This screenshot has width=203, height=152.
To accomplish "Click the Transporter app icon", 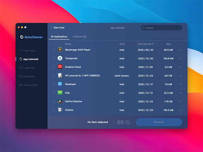I will 60,58.
